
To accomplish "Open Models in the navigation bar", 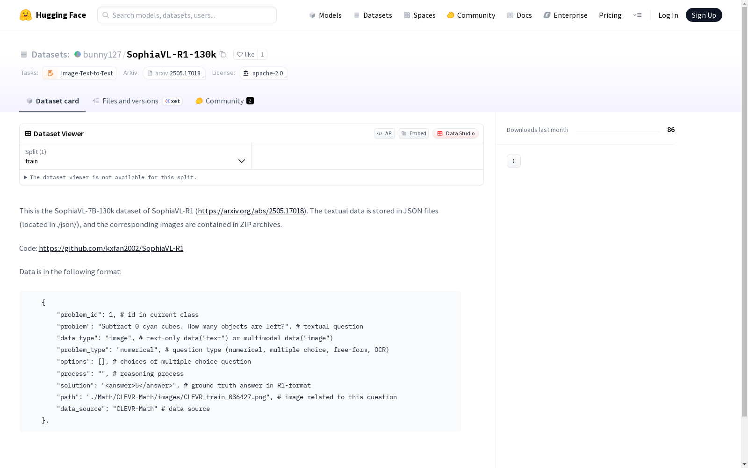I will (x=325, y=15).
